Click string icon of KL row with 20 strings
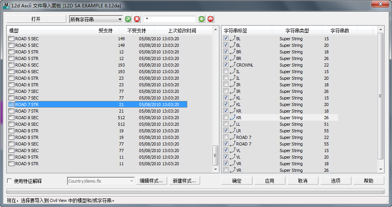Viewport: 392px width, 207px height. pos(233,104)
